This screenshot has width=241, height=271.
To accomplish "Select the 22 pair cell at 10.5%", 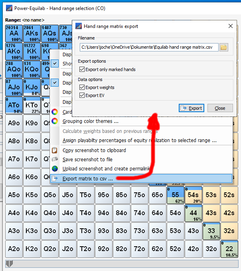I will [229, 249].
